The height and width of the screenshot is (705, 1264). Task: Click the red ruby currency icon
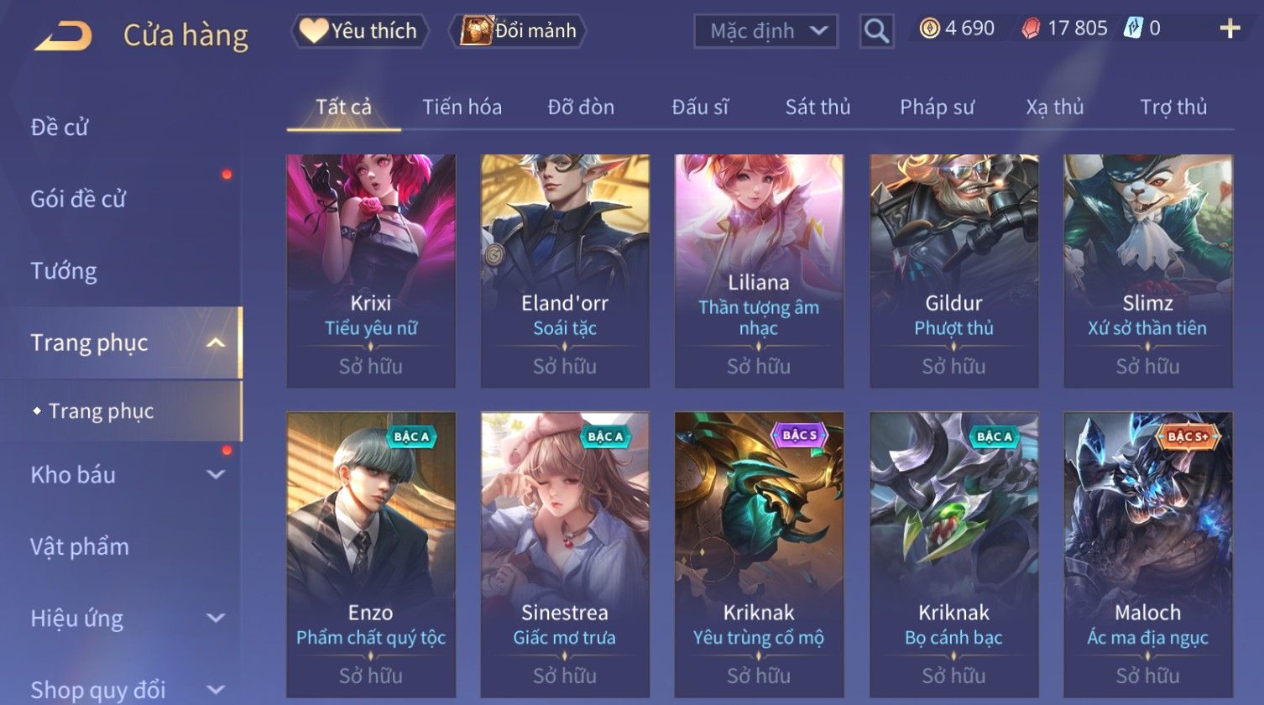[x=1031, y=29]
